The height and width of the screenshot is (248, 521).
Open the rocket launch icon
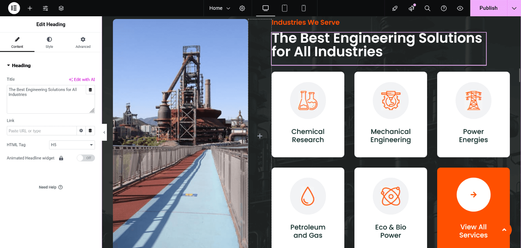click(395, 8)
